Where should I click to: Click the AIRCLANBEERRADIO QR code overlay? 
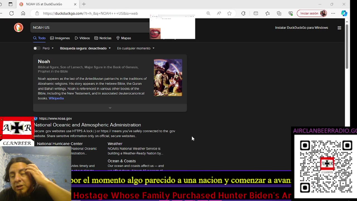[x=325, y=166]
